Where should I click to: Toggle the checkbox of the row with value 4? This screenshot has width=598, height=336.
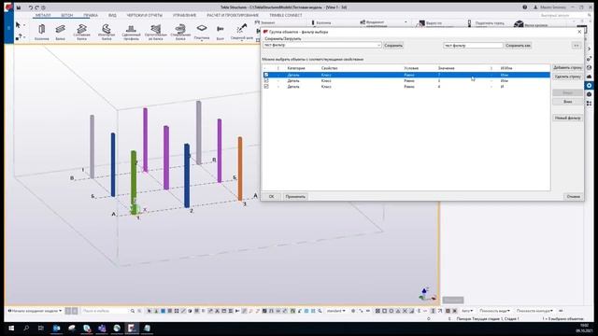pos(266,87)
